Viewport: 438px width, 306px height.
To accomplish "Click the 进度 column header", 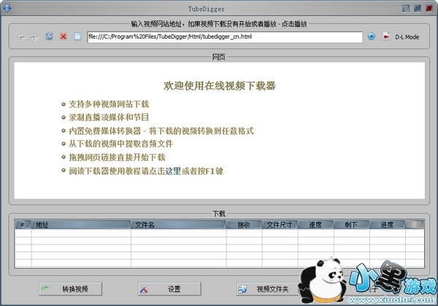I will pos(387,224).
